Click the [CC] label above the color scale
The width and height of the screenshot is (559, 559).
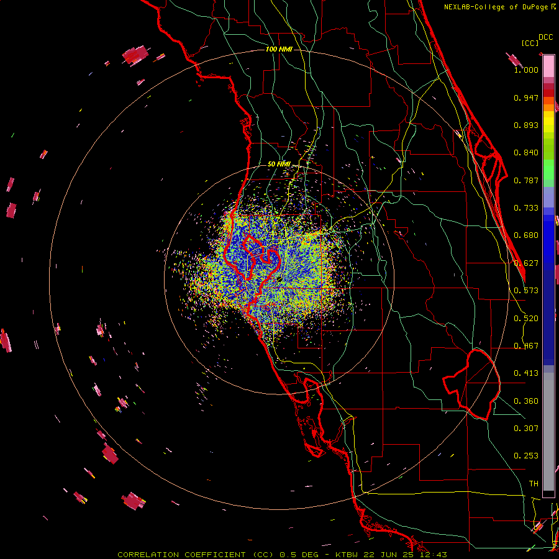[x=530, y=43]
